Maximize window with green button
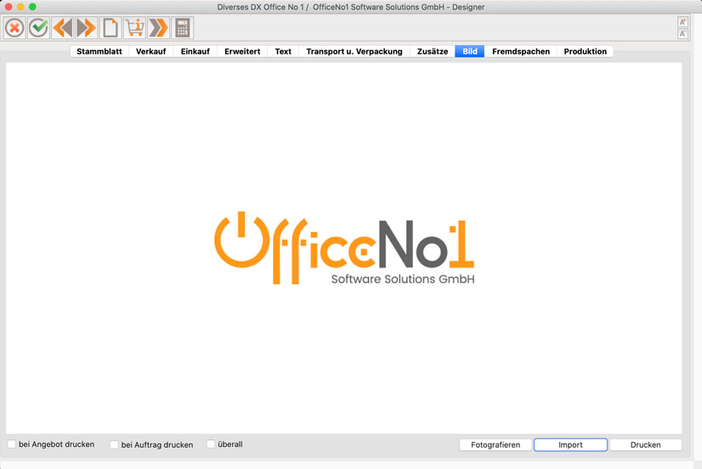702x469 pixels. 32,7
